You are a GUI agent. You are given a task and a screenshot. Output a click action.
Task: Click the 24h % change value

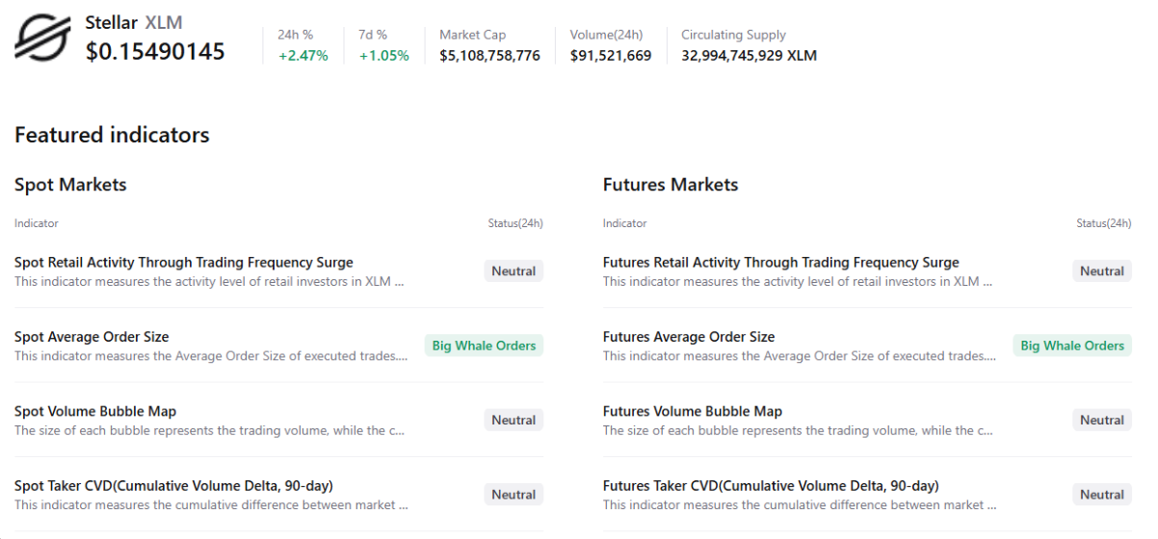click(x=303, y=56)
